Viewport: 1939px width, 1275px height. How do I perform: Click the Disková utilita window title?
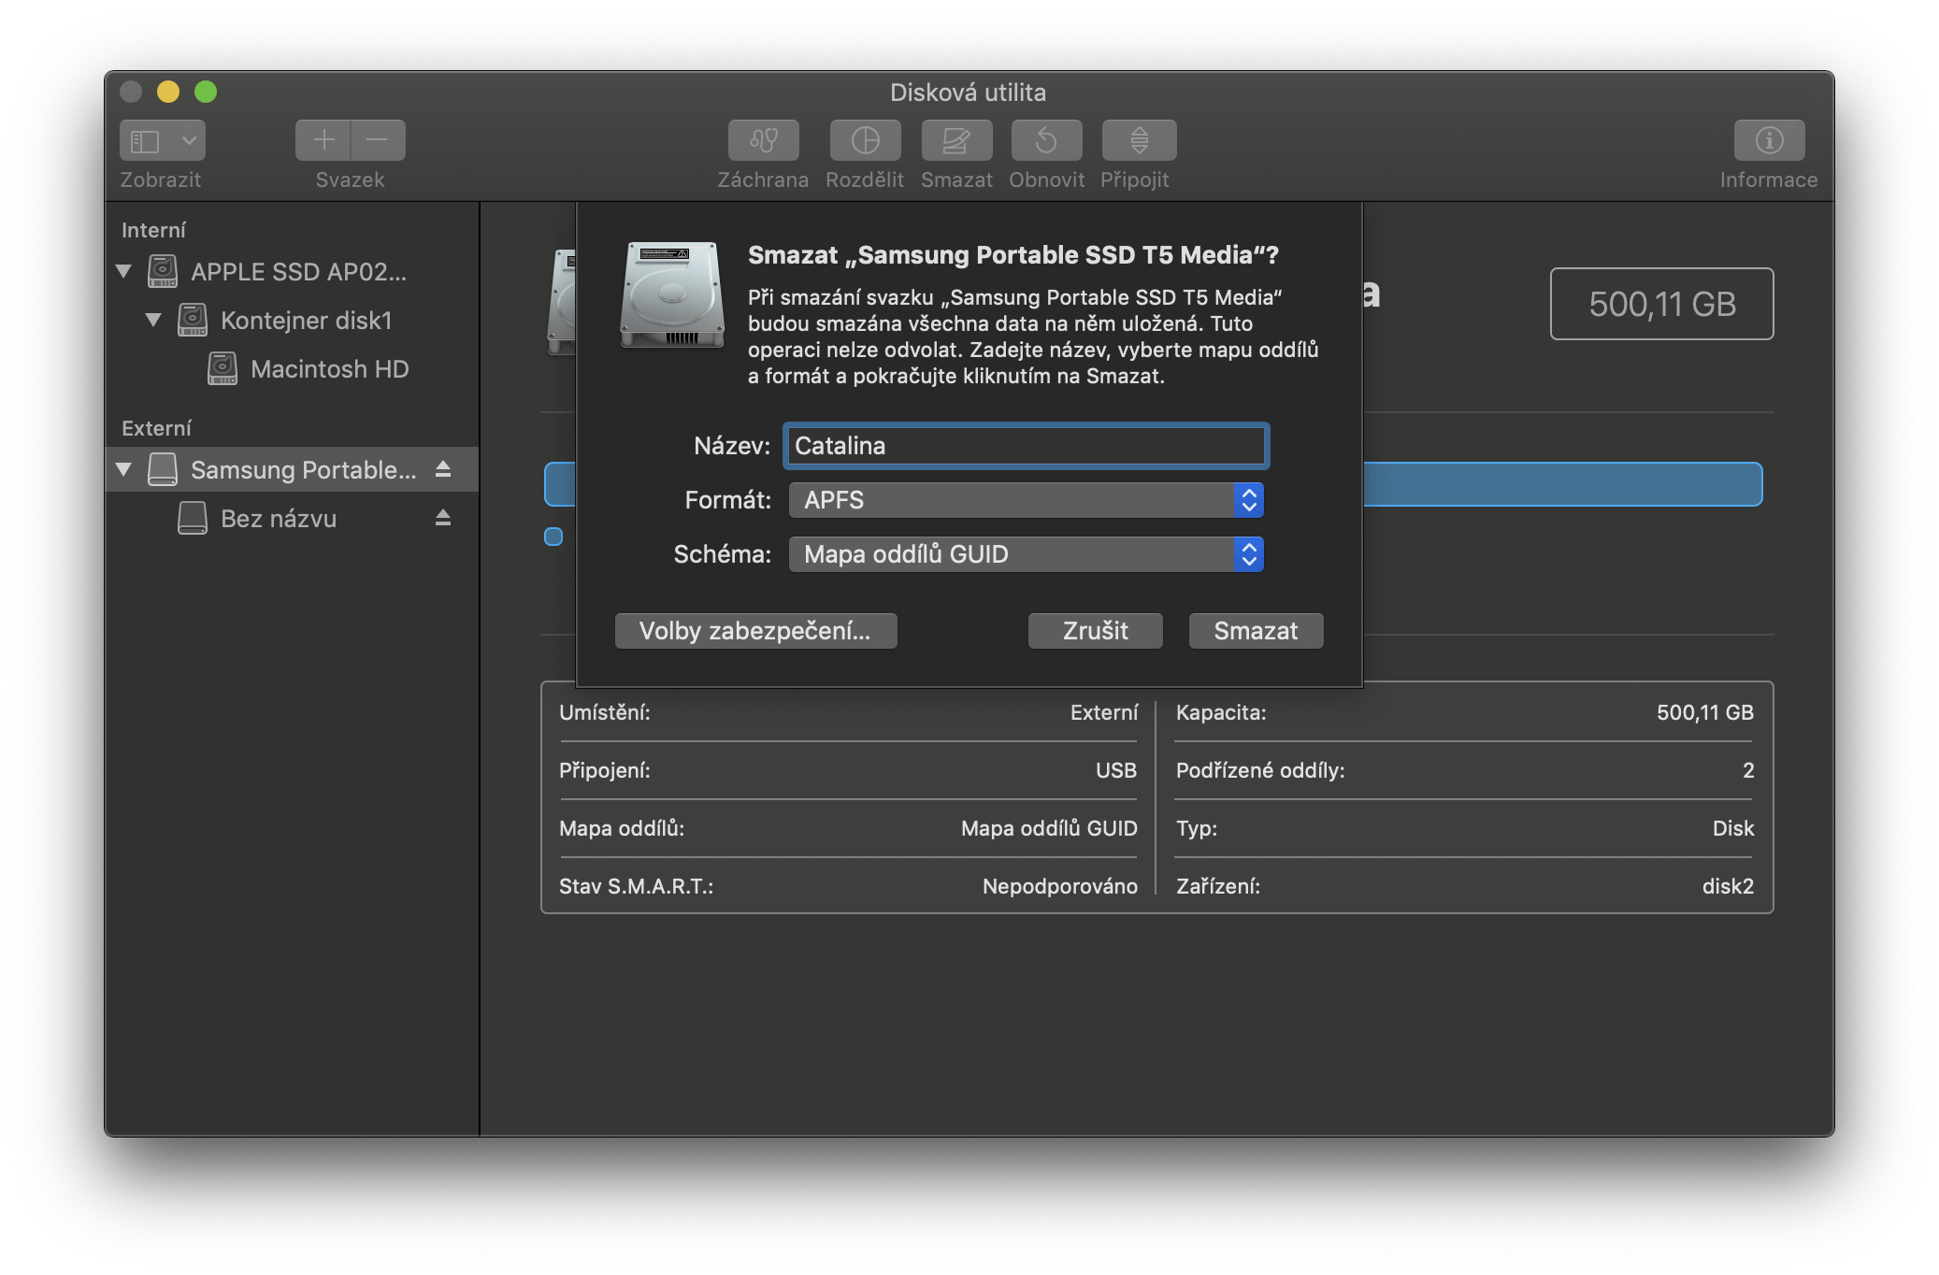coord(968,93)
